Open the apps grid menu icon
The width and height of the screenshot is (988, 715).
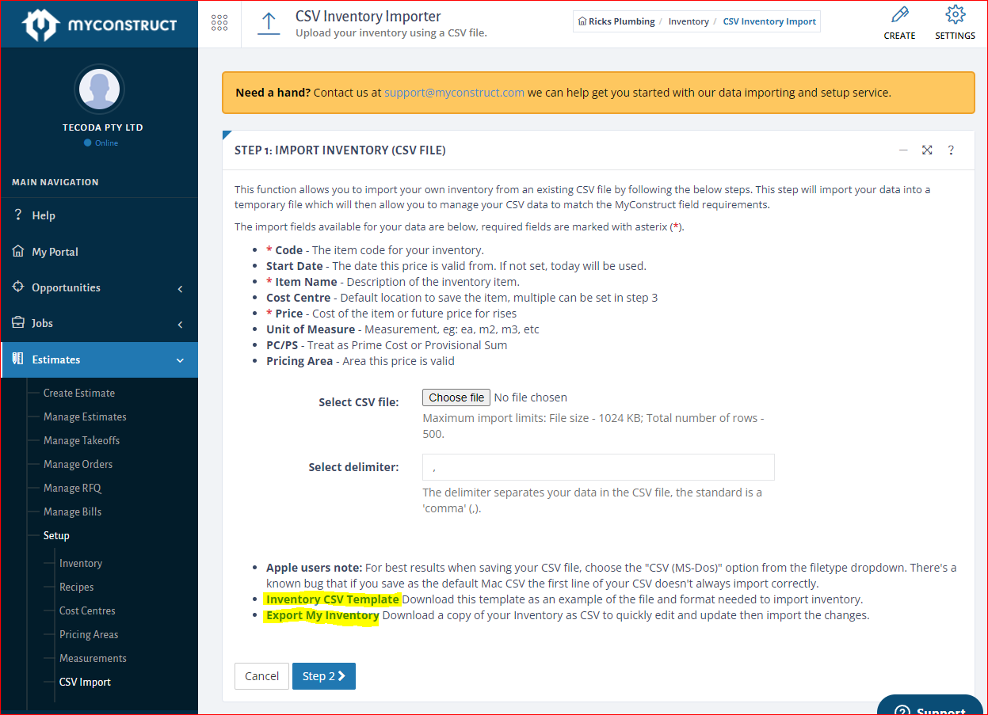click(219, 23)
